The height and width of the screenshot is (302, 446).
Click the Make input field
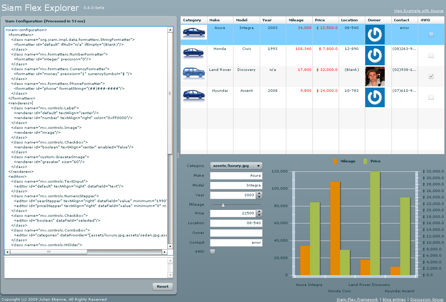[x=236, y=176]
